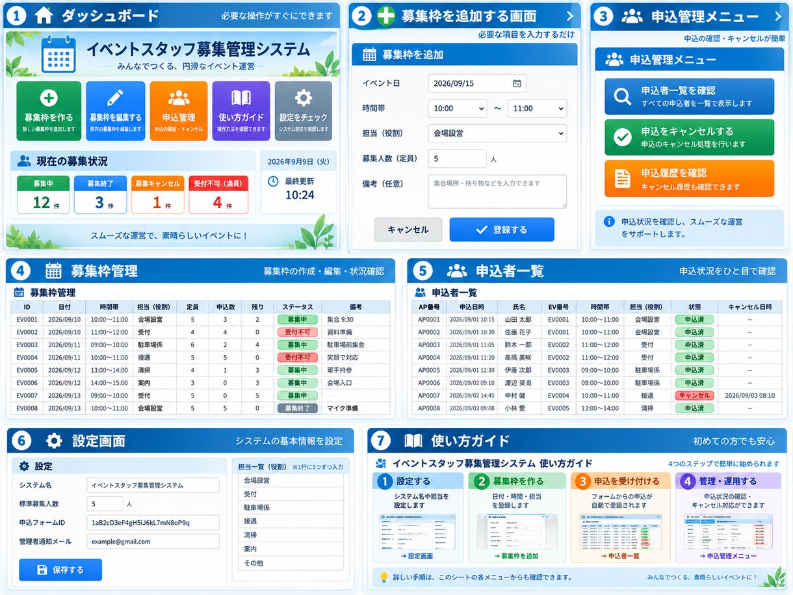
Task: Click the info icon beside 申込状況を確認し
Action: [609, 222]
